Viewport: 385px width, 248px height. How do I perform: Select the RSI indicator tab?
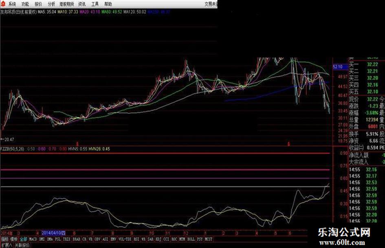pyautogui.click(x=136, y=239)
